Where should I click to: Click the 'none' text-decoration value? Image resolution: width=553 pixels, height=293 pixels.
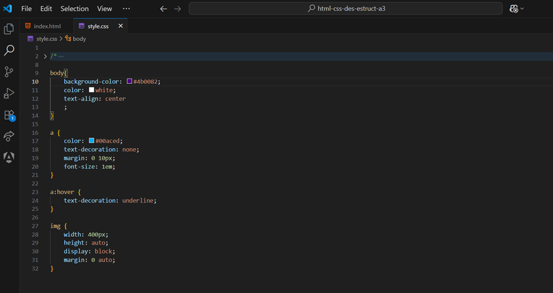point(129,150)
